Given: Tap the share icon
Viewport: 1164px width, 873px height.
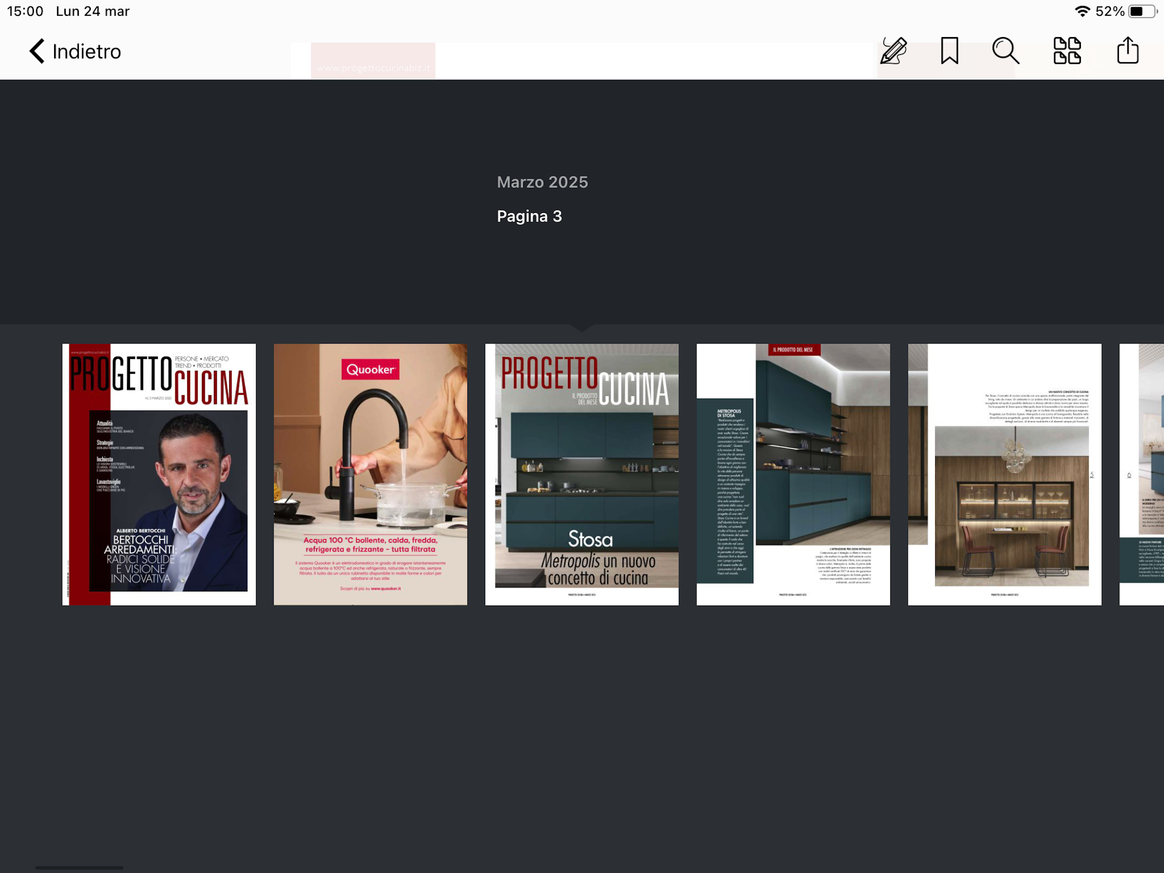Looking at the screenshot, I should click(1127, 51).
